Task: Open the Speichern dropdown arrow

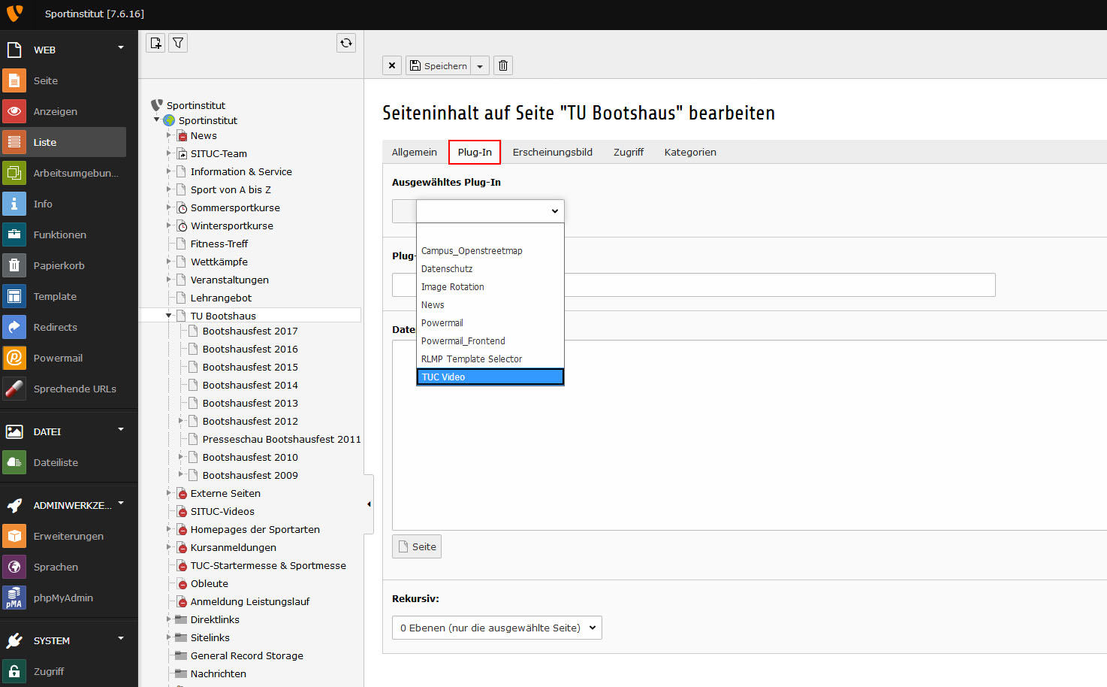Action: 480,66
